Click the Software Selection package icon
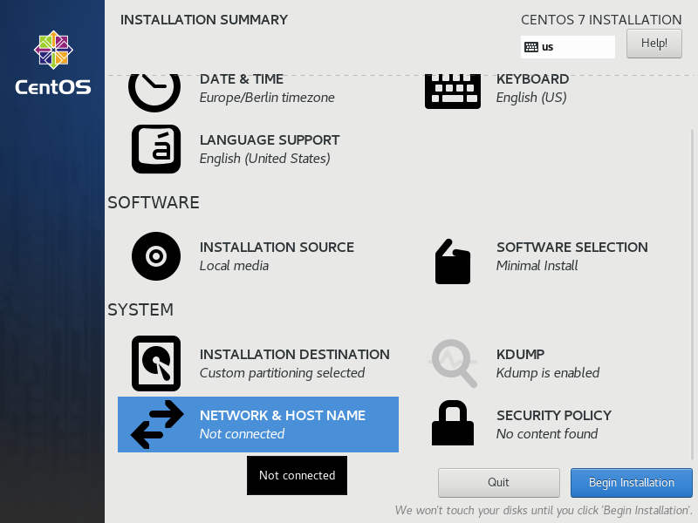698x523 pixels. coord(452,261)
